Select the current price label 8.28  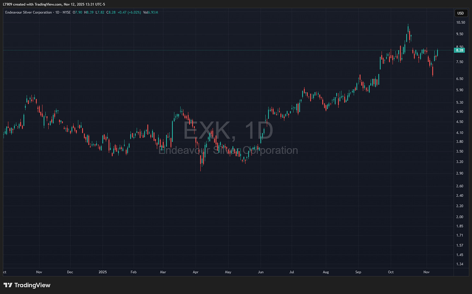(460, 50)
